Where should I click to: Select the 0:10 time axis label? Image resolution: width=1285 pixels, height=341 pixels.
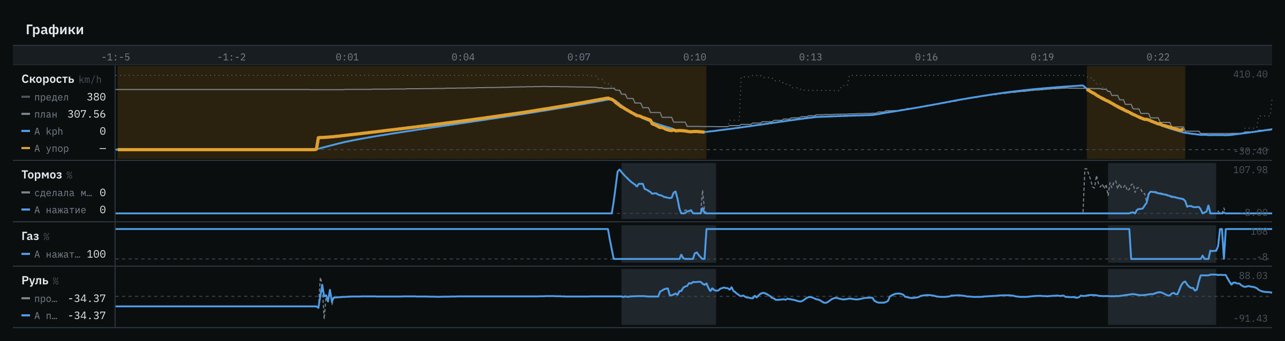point(694,57)
